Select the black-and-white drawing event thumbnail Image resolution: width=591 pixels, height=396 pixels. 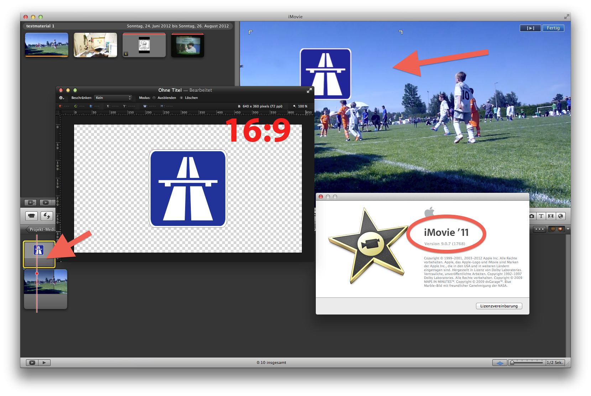(x=144, y=45)
